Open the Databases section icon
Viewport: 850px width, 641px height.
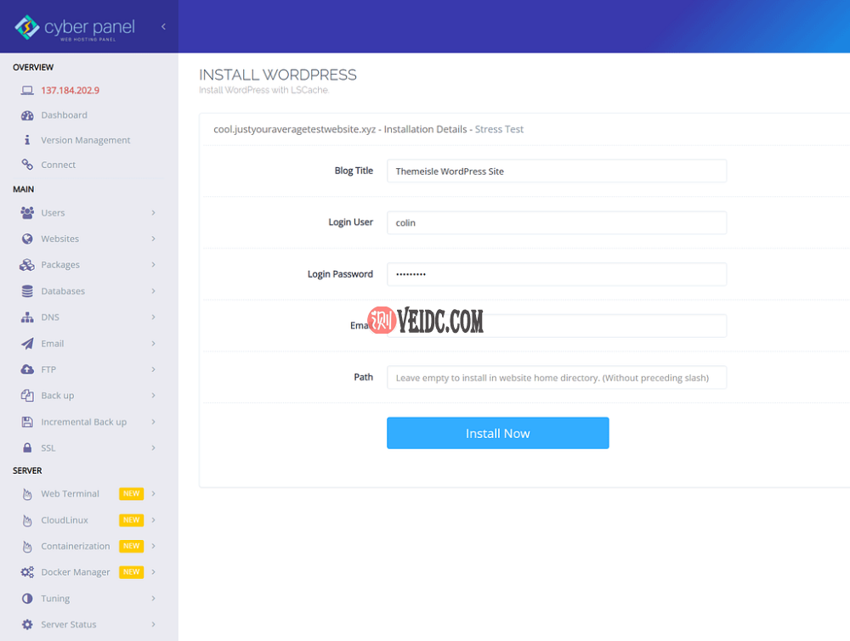(25, 290)
